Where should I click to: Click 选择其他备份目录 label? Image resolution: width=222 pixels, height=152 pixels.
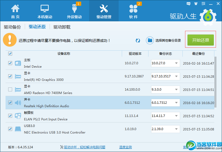168,41
